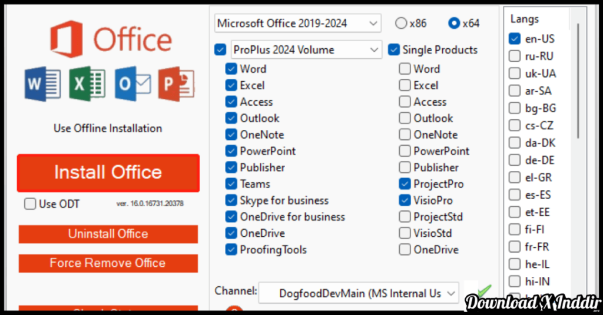This screenshot has height=315, width=603.
Task: Click Install Office button
Action: (108, 173)
